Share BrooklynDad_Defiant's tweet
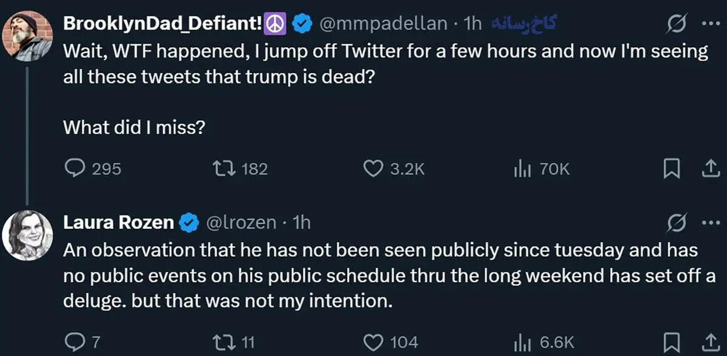The image size is (727, 356). point(708,170)
